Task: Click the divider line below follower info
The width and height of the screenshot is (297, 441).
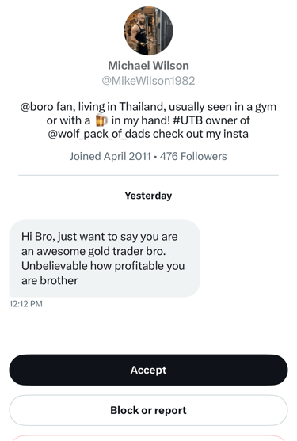Action: (x=149, y=175)
